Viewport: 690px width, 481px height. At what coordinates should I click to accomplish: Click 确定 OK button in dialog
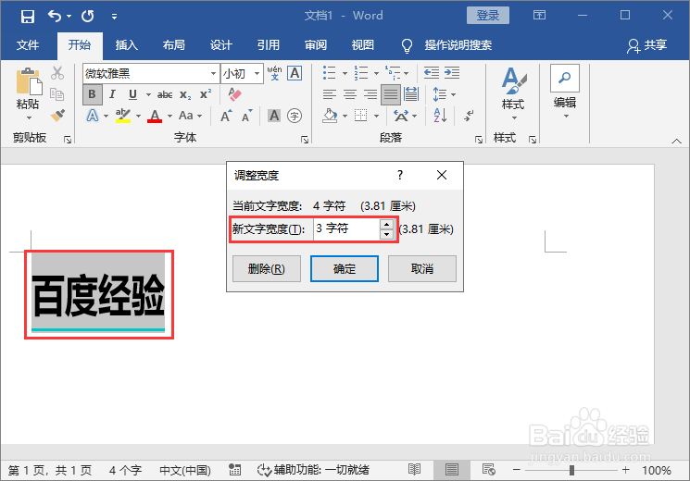pos(345,268)
